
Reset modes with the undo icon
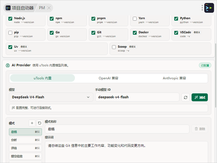click(x=40, y=123)
